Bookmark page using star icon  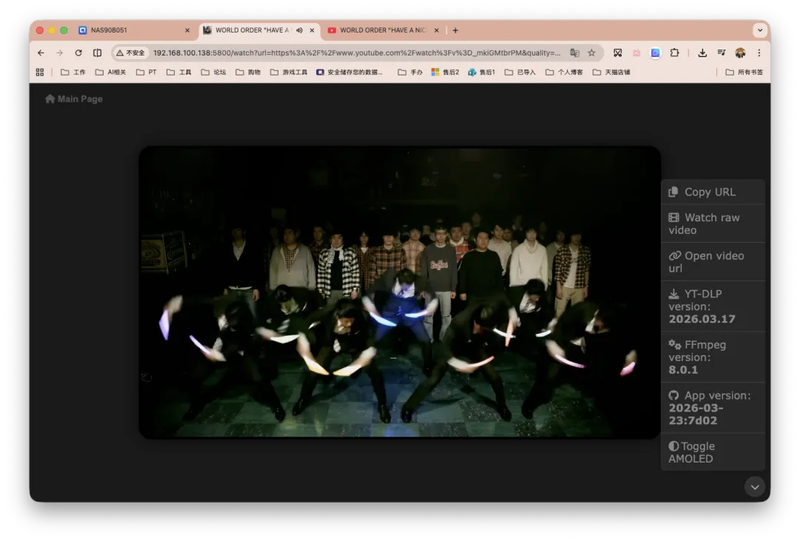[591, 53]
